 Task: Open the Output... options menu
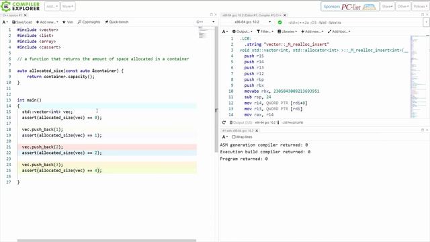[x=242, y=32]
